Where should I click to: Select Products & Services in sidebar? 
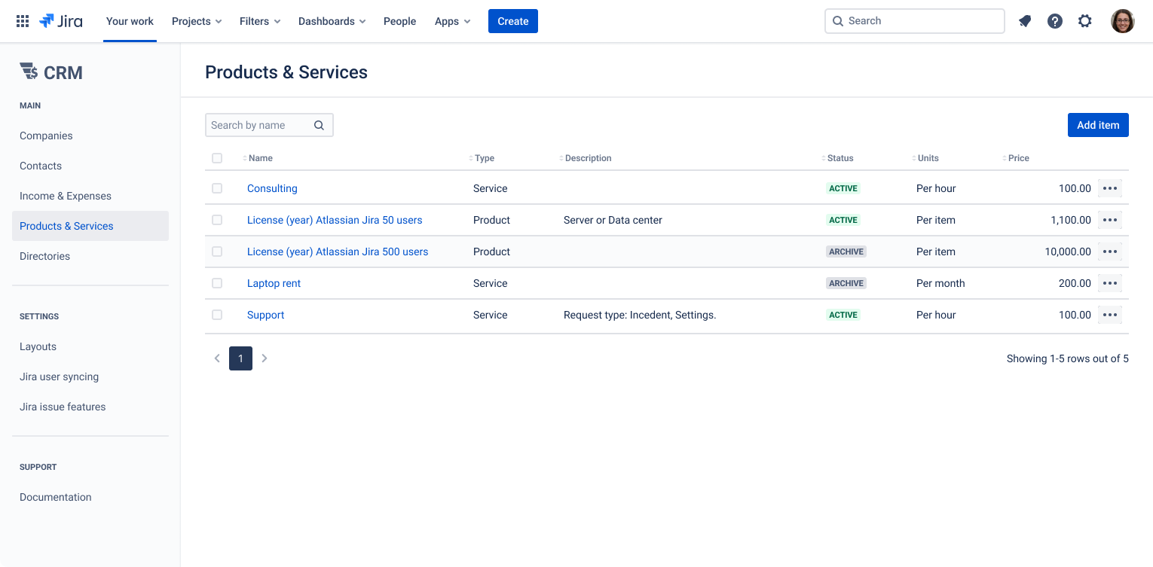point(90,226)
